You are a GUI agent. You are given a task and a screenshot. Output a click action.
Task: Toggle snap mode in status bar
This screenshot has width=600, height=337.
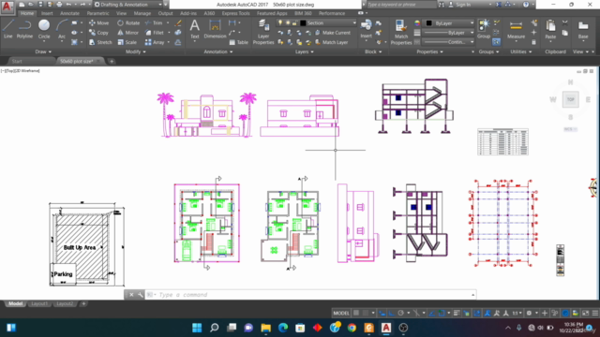click(x=366, y=313)
